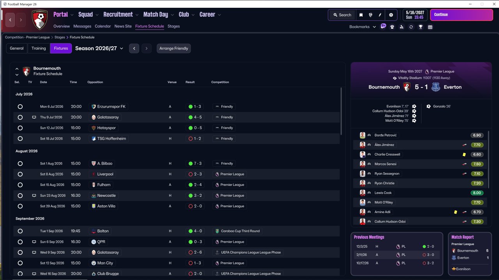Select the TSG Hoffenheim fixture radio button

[x=20, y=138]
